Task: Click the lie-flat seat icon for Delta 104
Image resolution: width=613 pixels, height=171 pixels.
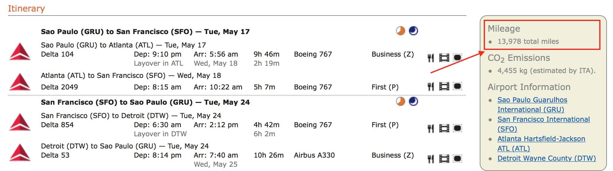Action: tap(457, 58)
